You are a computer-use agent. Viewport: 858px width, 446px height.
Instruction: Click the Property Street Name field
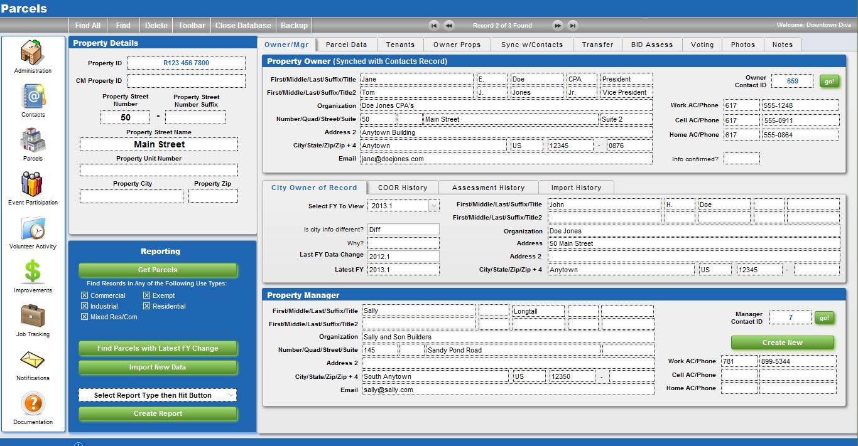point(159,144)
